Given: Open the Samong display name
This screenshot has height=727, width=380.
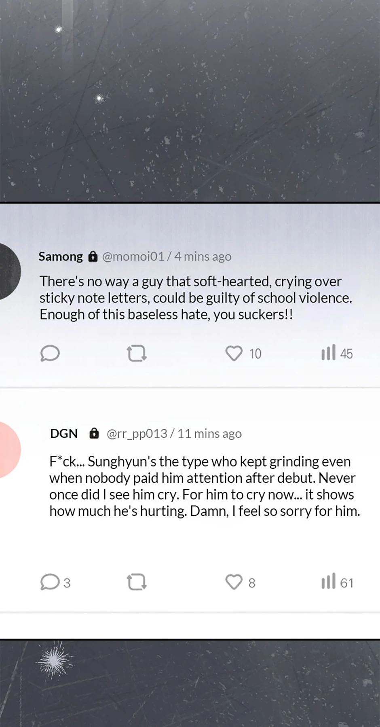Looking at the screenshot, I should click(61, 256).
